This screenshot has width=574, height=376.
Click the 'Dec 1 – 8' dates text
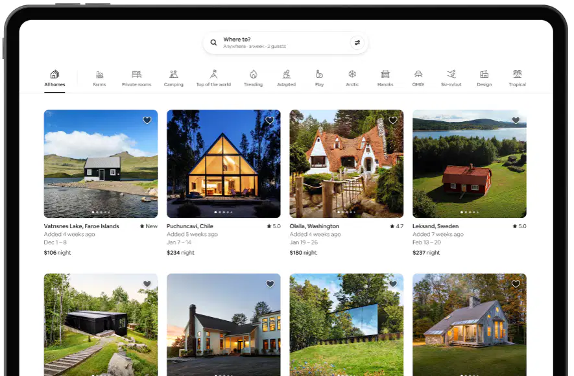[x=55, y=242]
